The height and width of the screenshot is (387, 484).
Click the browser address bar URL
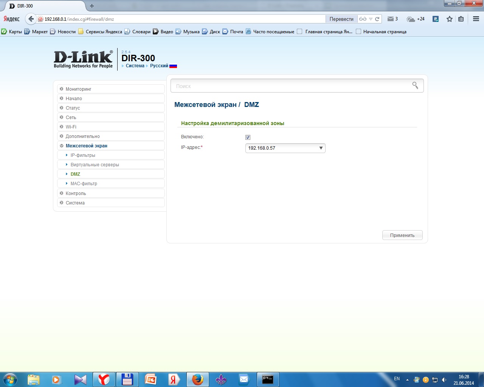pyautogui.click(x=181, y=19)
